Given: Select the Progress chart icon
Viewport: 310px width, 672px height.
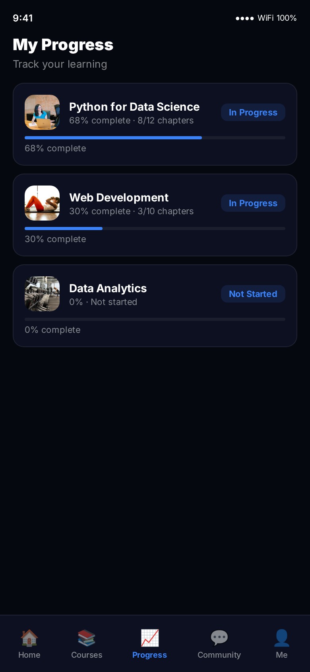Looking at the screenshot, I should [x=150, y=638].
